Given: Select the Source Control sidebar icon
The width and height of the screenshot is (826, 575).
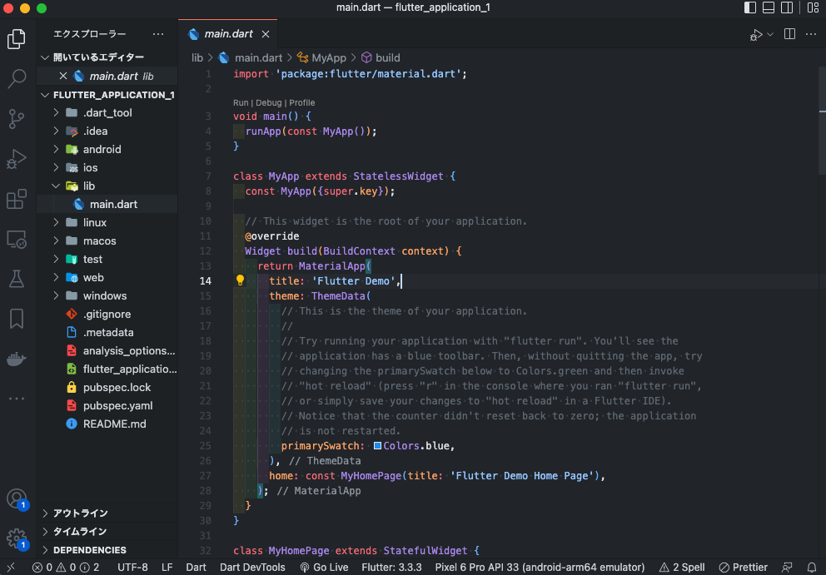Looking at the screenshot, I should pyautogui.click(x=17, y=119).
